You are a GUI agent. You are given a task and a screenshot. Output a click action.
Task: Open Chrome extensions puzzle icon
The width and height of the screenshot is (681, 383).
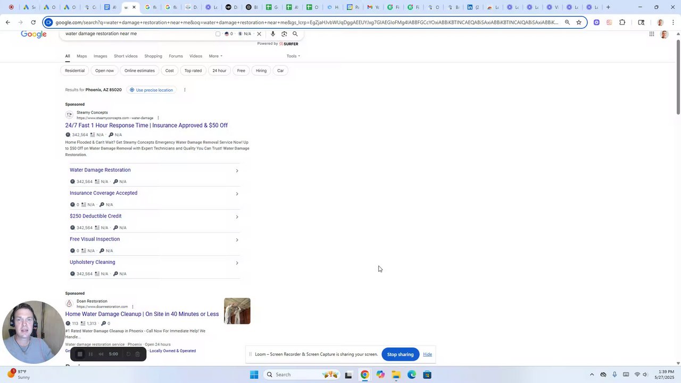622,22
